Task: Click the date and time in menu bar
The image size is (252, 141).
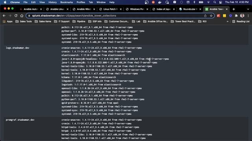Action: click(x=237, y=2)
